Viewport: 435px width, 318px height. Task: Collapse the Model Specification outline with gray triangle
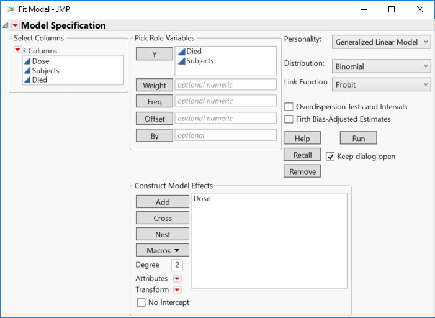tap(6, 25)
